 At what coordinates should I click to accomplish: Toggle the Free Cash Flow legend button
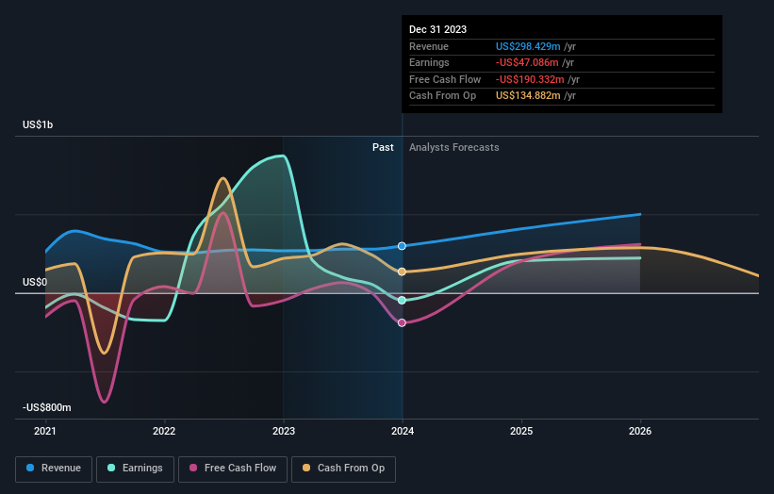click(x=233, y=469)
